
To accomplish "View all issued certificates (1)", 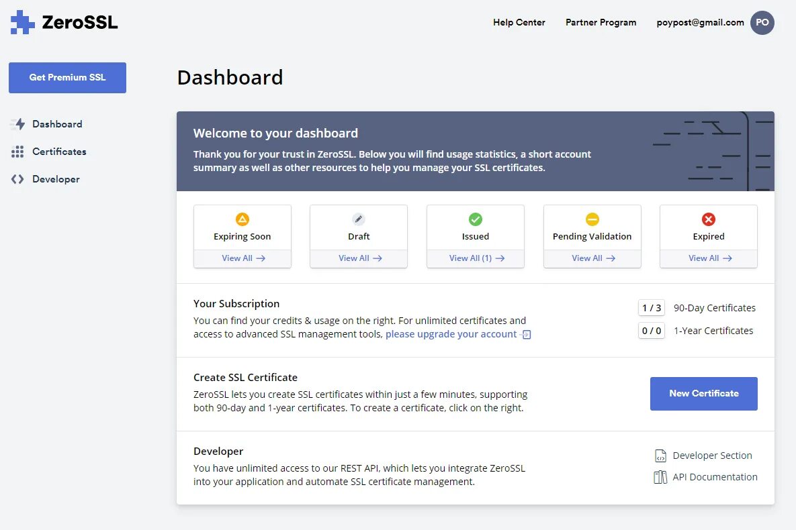I will tap(476, 258).
